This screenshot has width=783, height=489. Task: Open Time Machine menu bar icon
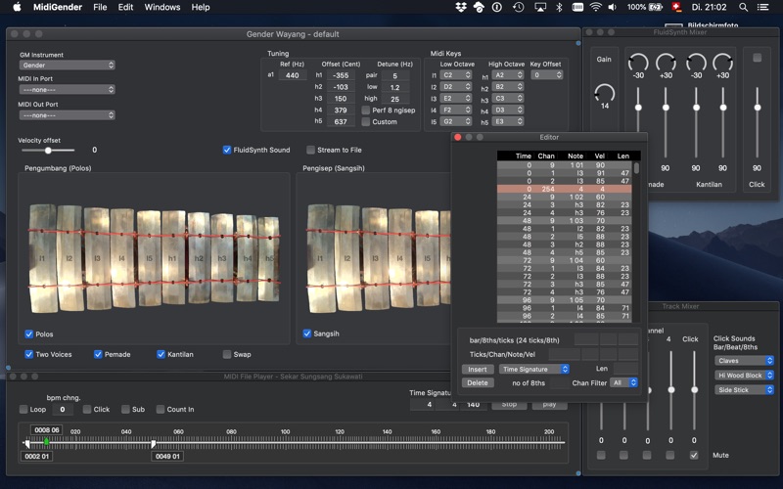click(x=519, y=7)
